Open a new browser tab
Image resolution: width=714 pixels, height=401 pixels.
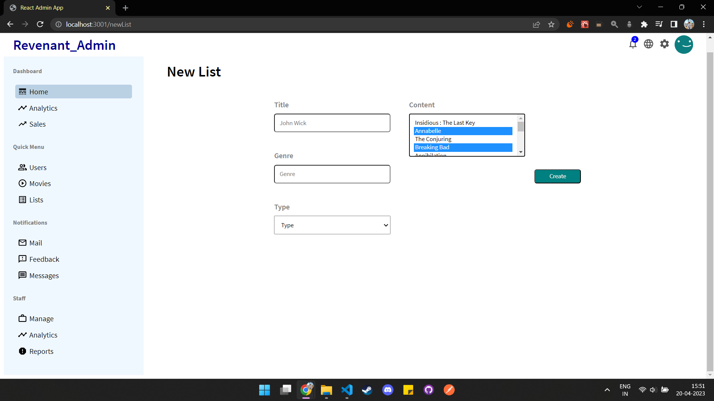point(125,8)
